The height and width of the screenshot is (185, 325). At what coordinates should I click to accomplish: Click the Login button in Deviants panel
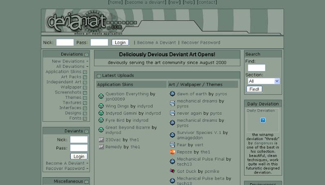pyautogui.click(x=79, y=156)
